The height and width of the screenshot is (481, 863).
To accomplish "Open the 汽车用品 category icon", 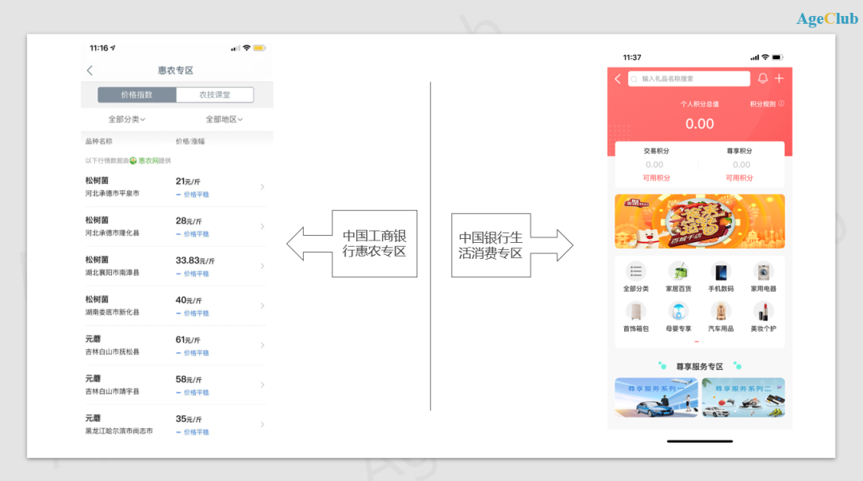I will point(721,312).
